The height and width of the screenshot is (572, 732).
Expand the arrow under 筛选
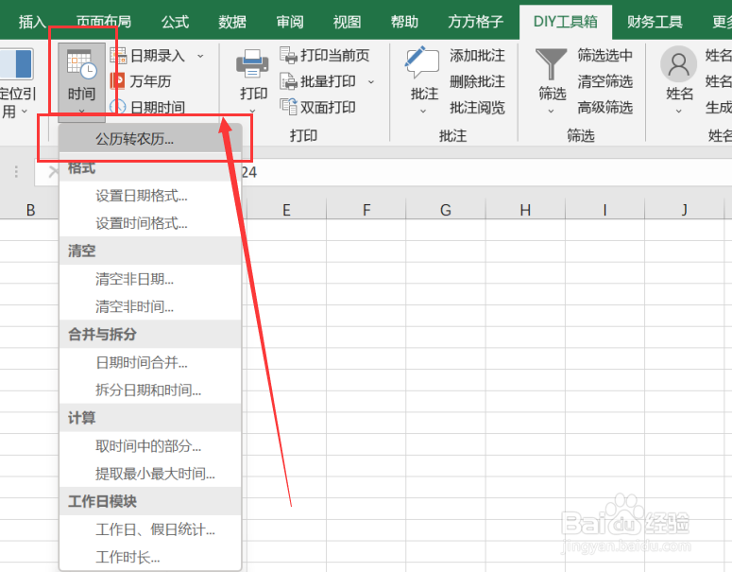tap(552, 112)
